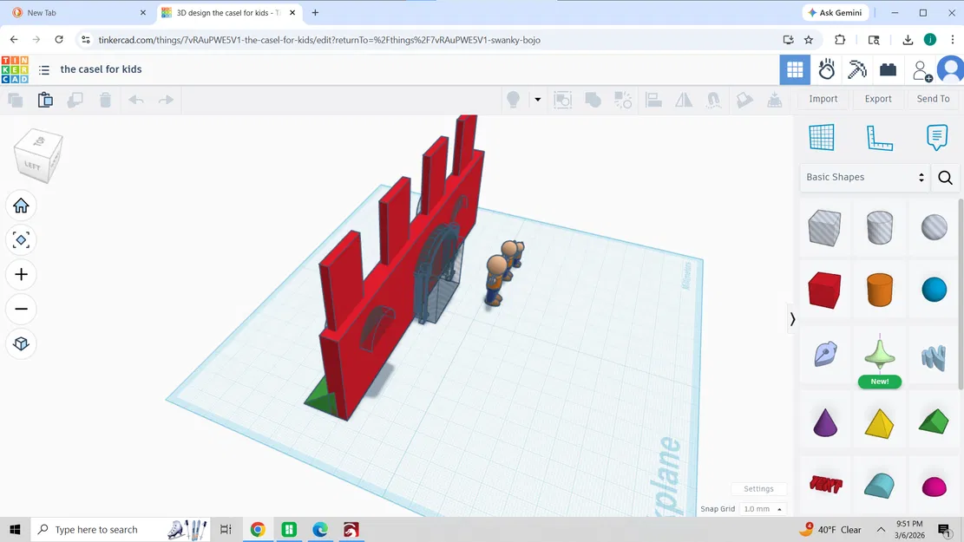Open the Snap Grid 1.0 mm dropdown
The height and width of the screenshot is (542, 964).
(763, 509)
